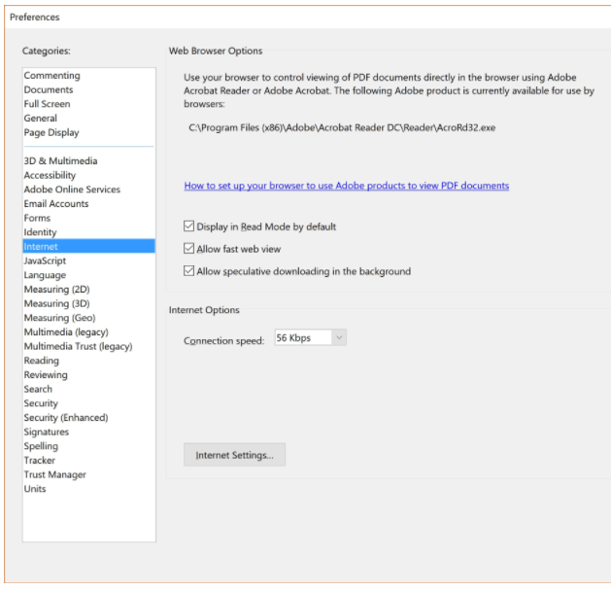Open the browser setup help link
Viewport: 611px width, 590px height.
(347, 186)
